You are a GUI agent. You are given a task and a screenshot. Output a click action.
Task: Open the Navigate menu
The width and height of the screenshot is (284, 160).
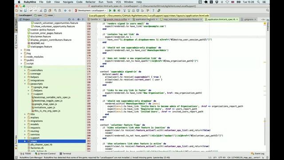[68, 2]
